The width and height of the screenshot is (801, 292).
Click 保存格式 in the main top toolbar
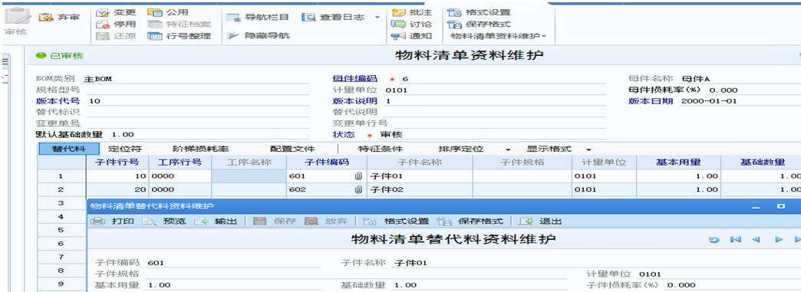pos(479,24)
